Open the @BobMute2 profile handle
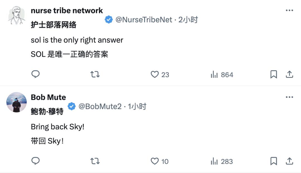Screen dimensions: 301x173 pyautogui.click(x=100, y=106)
